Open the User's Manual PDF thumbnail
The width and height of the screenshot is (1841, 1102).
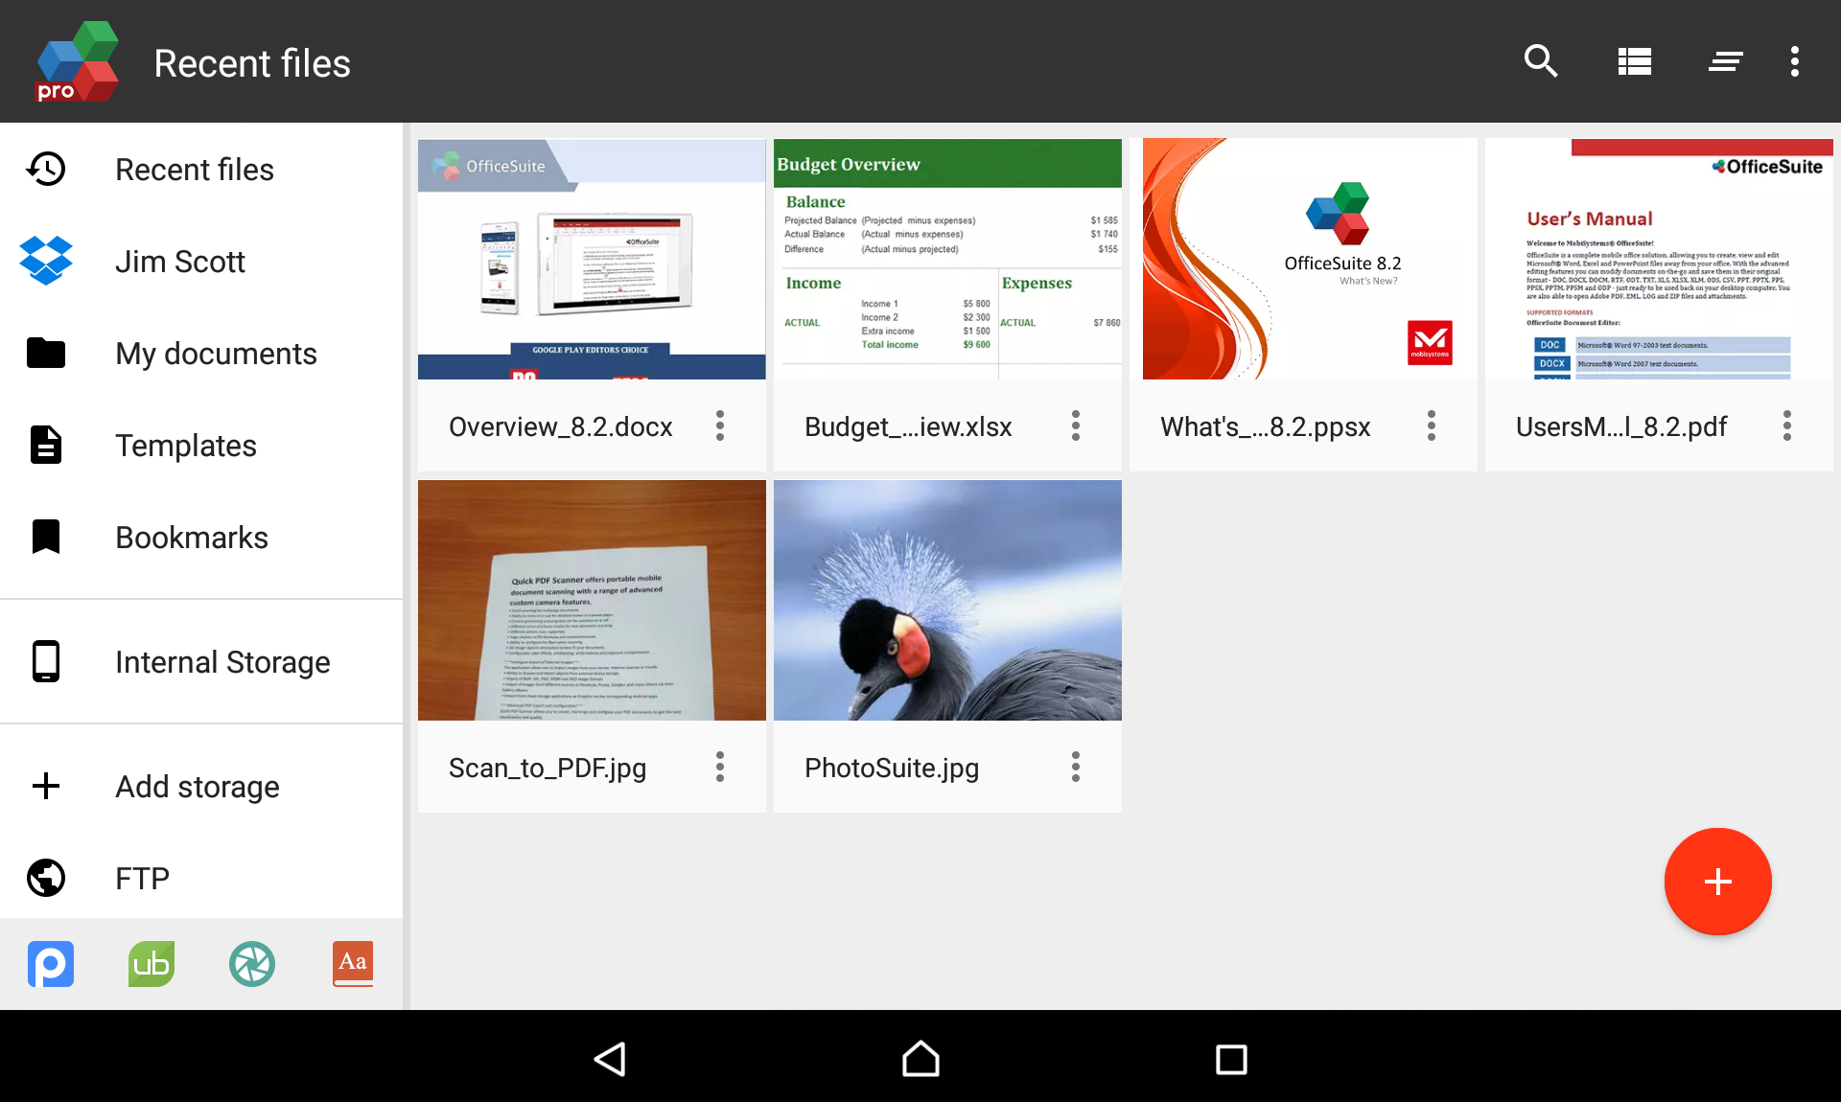pyautogui.click(x=1659, y=259)
